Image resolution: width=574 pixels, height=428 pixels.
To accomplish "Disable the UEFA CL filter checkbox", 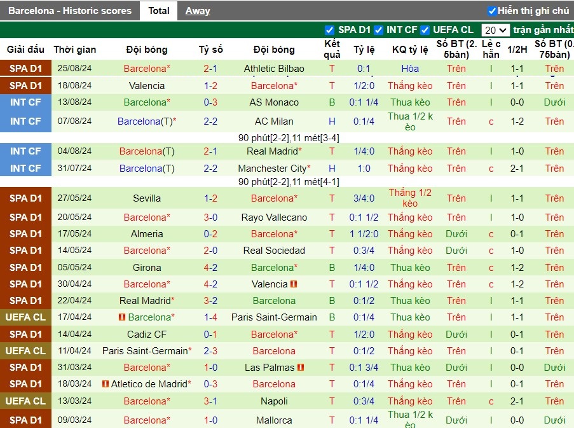I will (425, 30).
